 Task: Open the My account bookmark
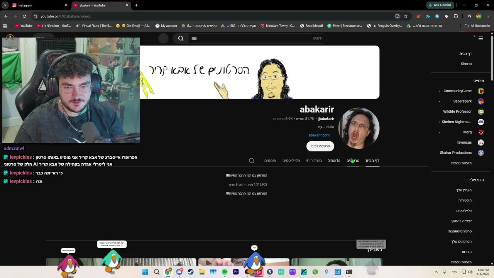pos(166,26)
